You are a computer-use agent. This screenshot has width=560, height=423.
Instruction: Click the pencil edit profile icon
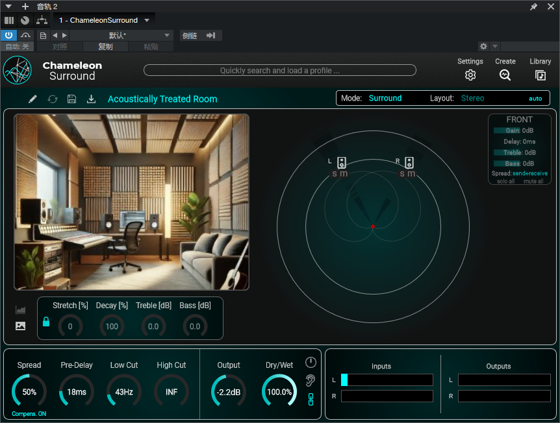click(32, 99)
